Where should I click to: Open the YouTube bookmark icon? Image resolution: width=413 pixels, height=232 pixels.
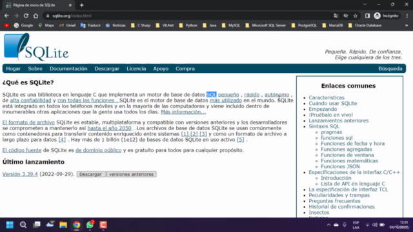tap(6, 26)
